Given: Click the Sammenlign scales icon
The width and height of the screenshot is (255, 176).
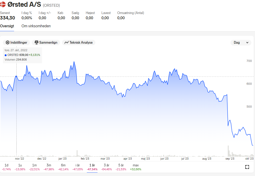Looking at the screenshot, I should (x=37, y=42).
